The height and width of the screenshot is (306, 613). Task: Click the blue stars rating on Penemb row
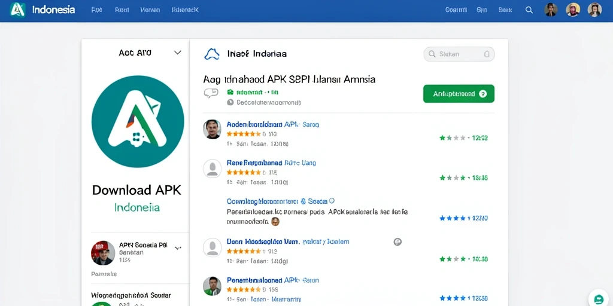[453, 298]
